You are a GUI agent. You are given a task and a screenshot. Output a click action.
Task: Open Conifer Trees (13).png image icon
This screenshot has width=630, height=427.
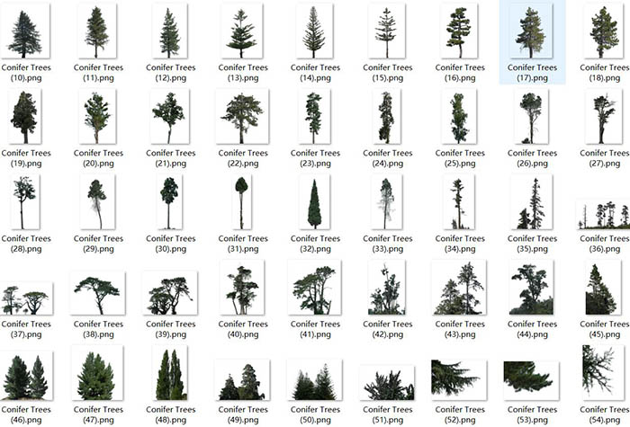click(241, 31)
